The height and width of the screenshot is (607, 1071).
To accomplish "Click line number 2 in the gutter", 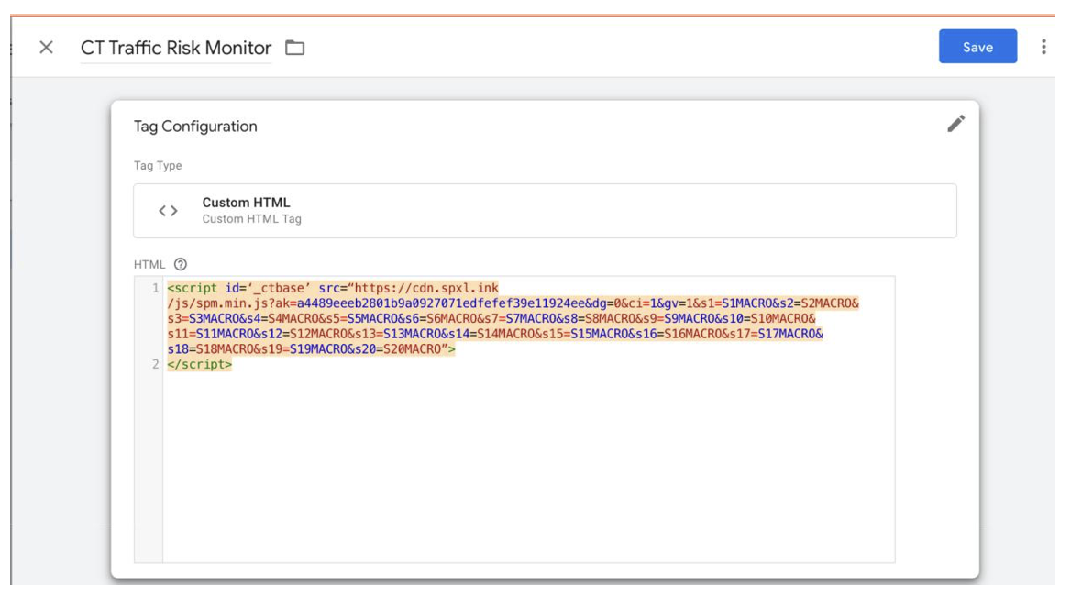I will tap(155, 365).
